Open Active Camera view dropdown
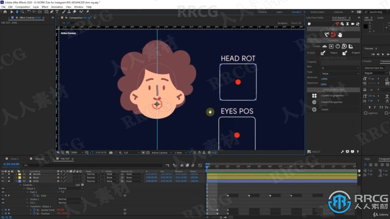The height and width of the screenshot is (219, 390). point(161,153)
